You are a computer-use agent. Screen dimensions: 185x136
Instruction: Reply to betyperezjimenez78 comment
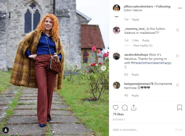135,95
